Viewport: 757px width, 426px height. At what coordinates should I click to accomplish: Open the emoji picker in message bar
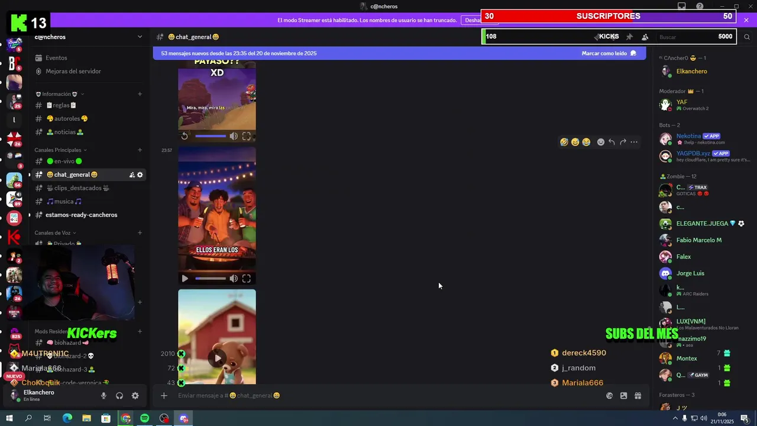pyautogui.click(x=609, y=396)
